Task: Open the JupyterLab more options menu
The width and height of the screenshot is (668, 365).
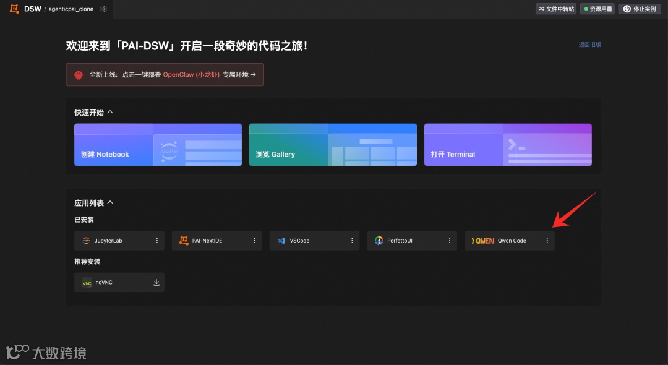Action: [156, 241]
